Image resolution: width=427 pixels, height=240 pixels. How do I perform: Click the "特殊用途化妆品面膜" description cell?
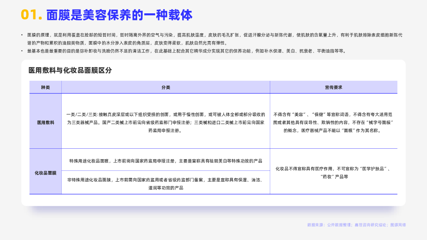coord(166,160)
